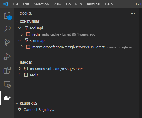
Task: Open the Remote Explorer icon
Action: [x=7, y=84]
